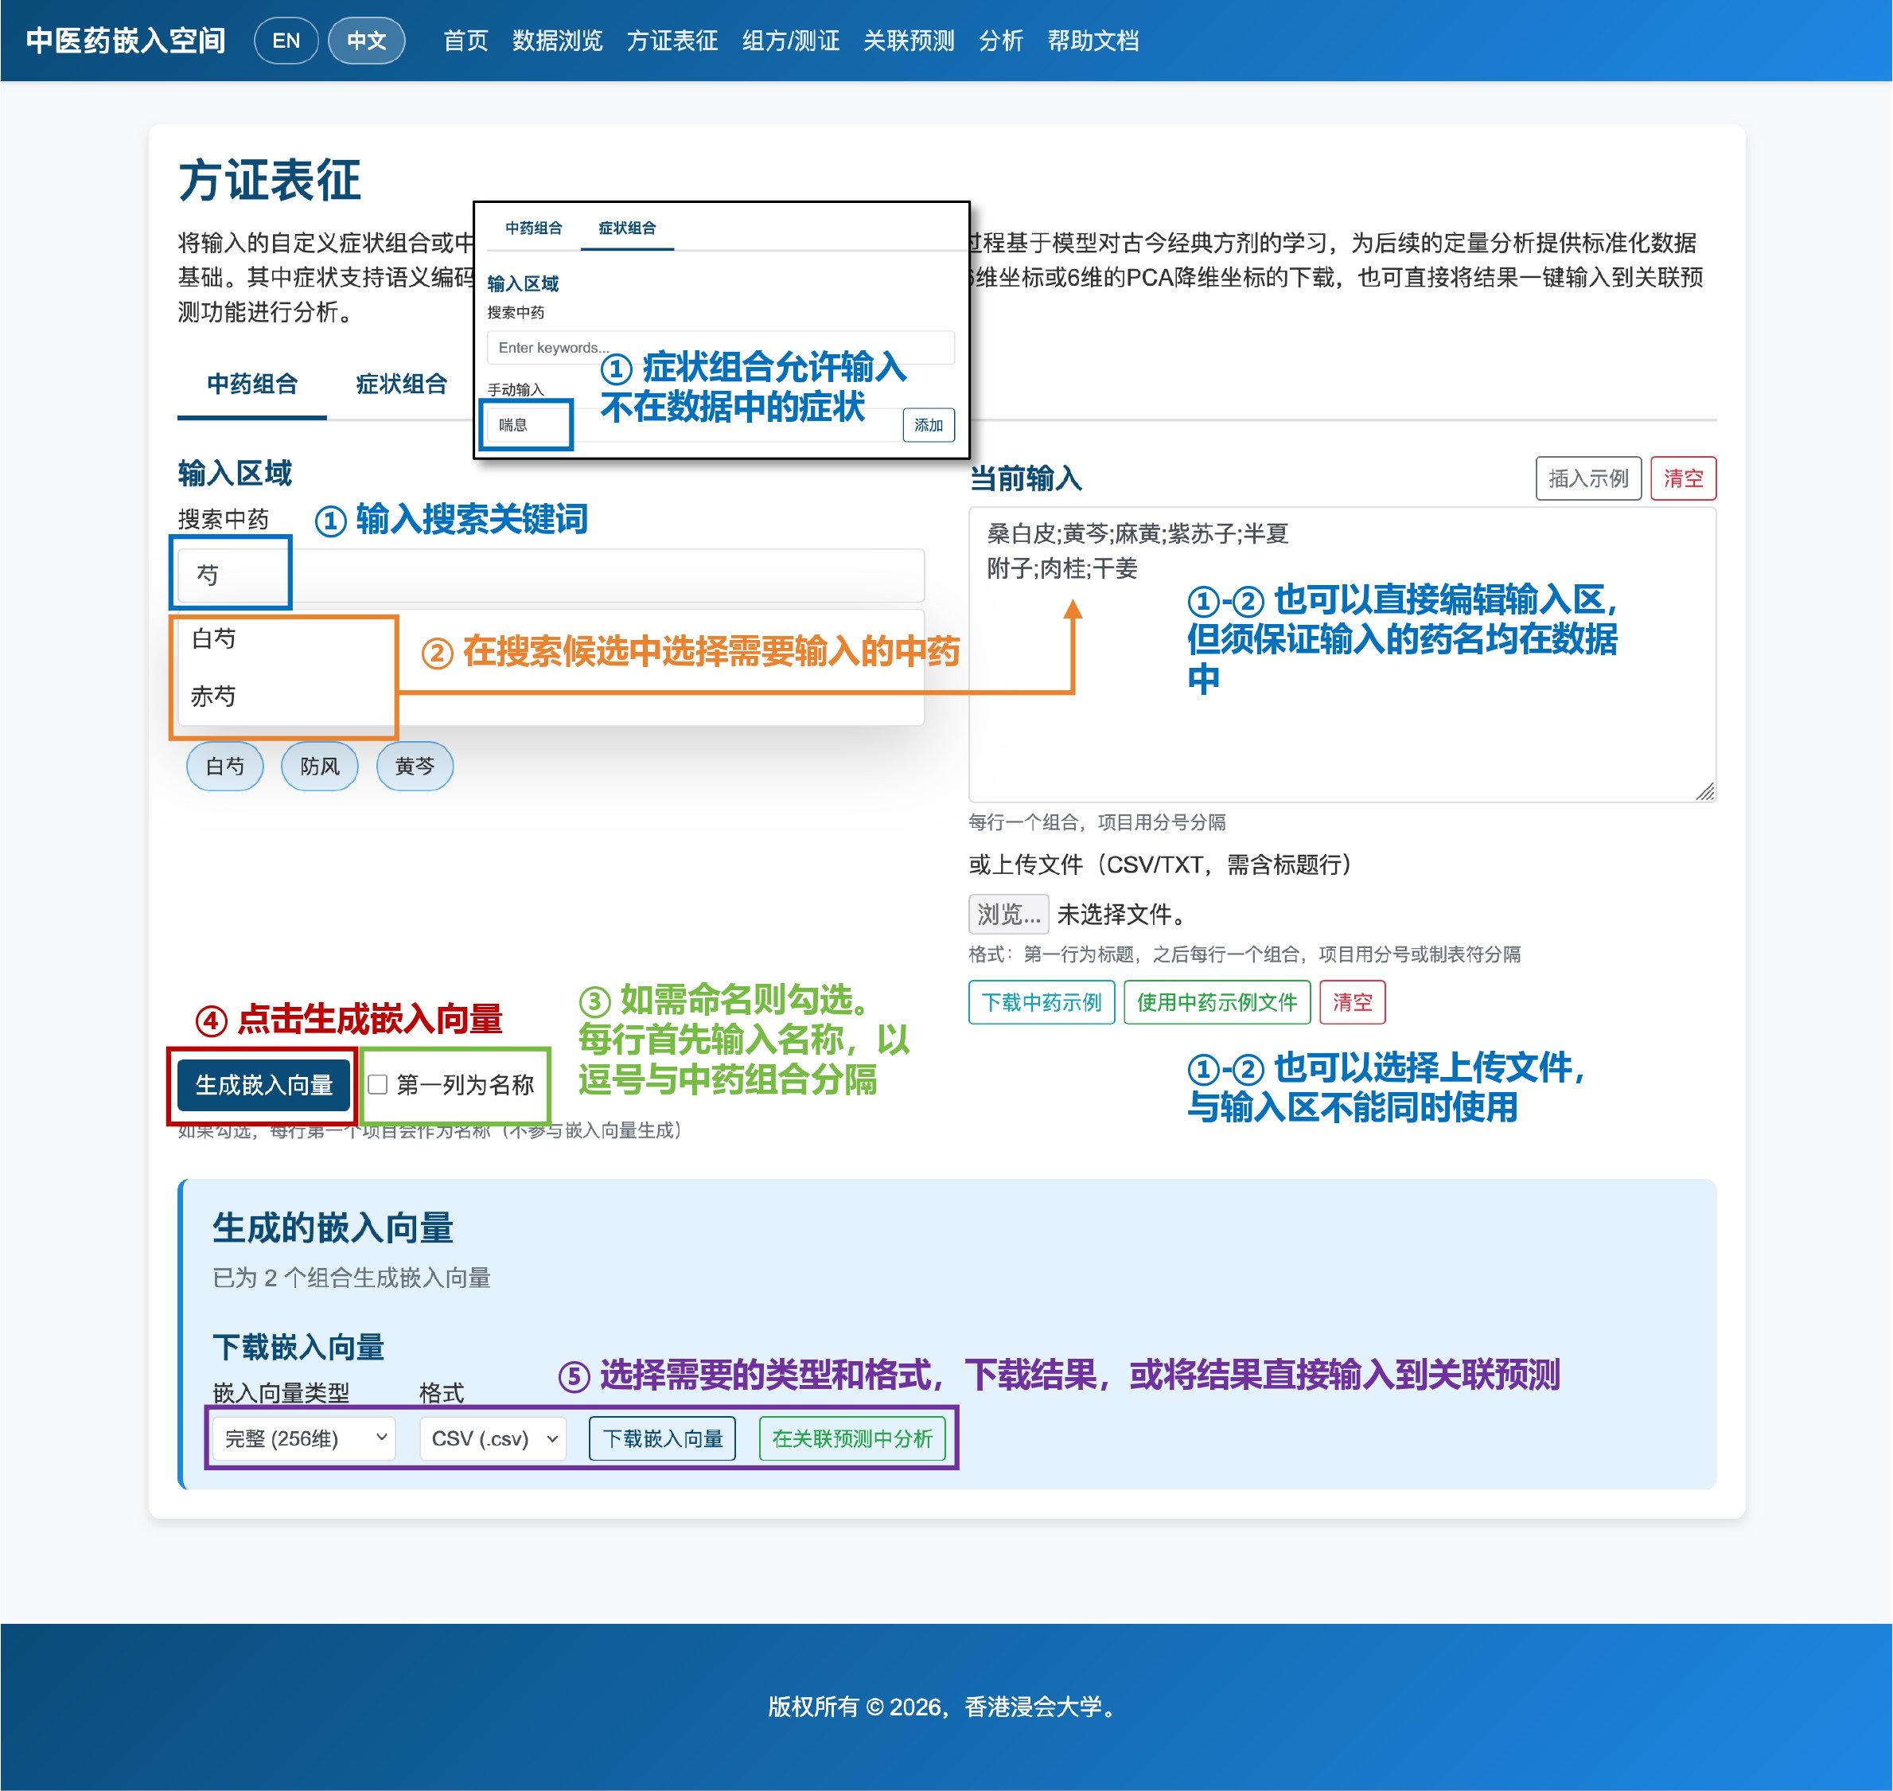Screen dimensions: 1893x1791
Task: Open 数据浏览 navigation item
Action: click(x=557, y=41)
